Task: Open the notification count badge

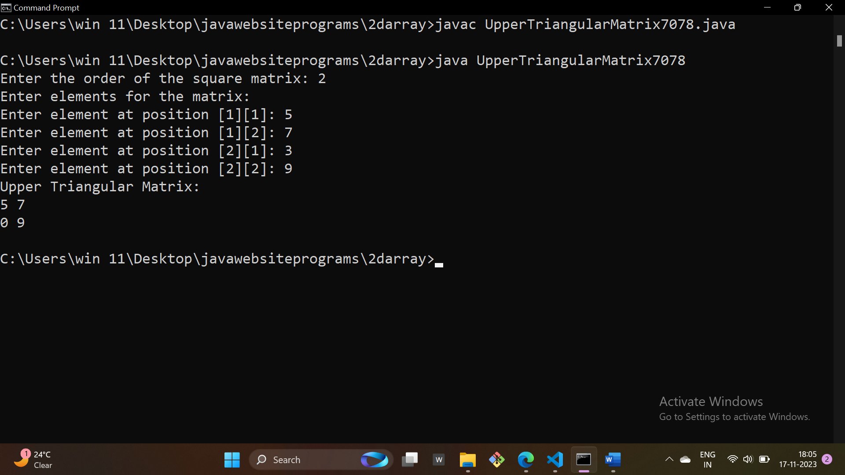Action: click(827, 459)
